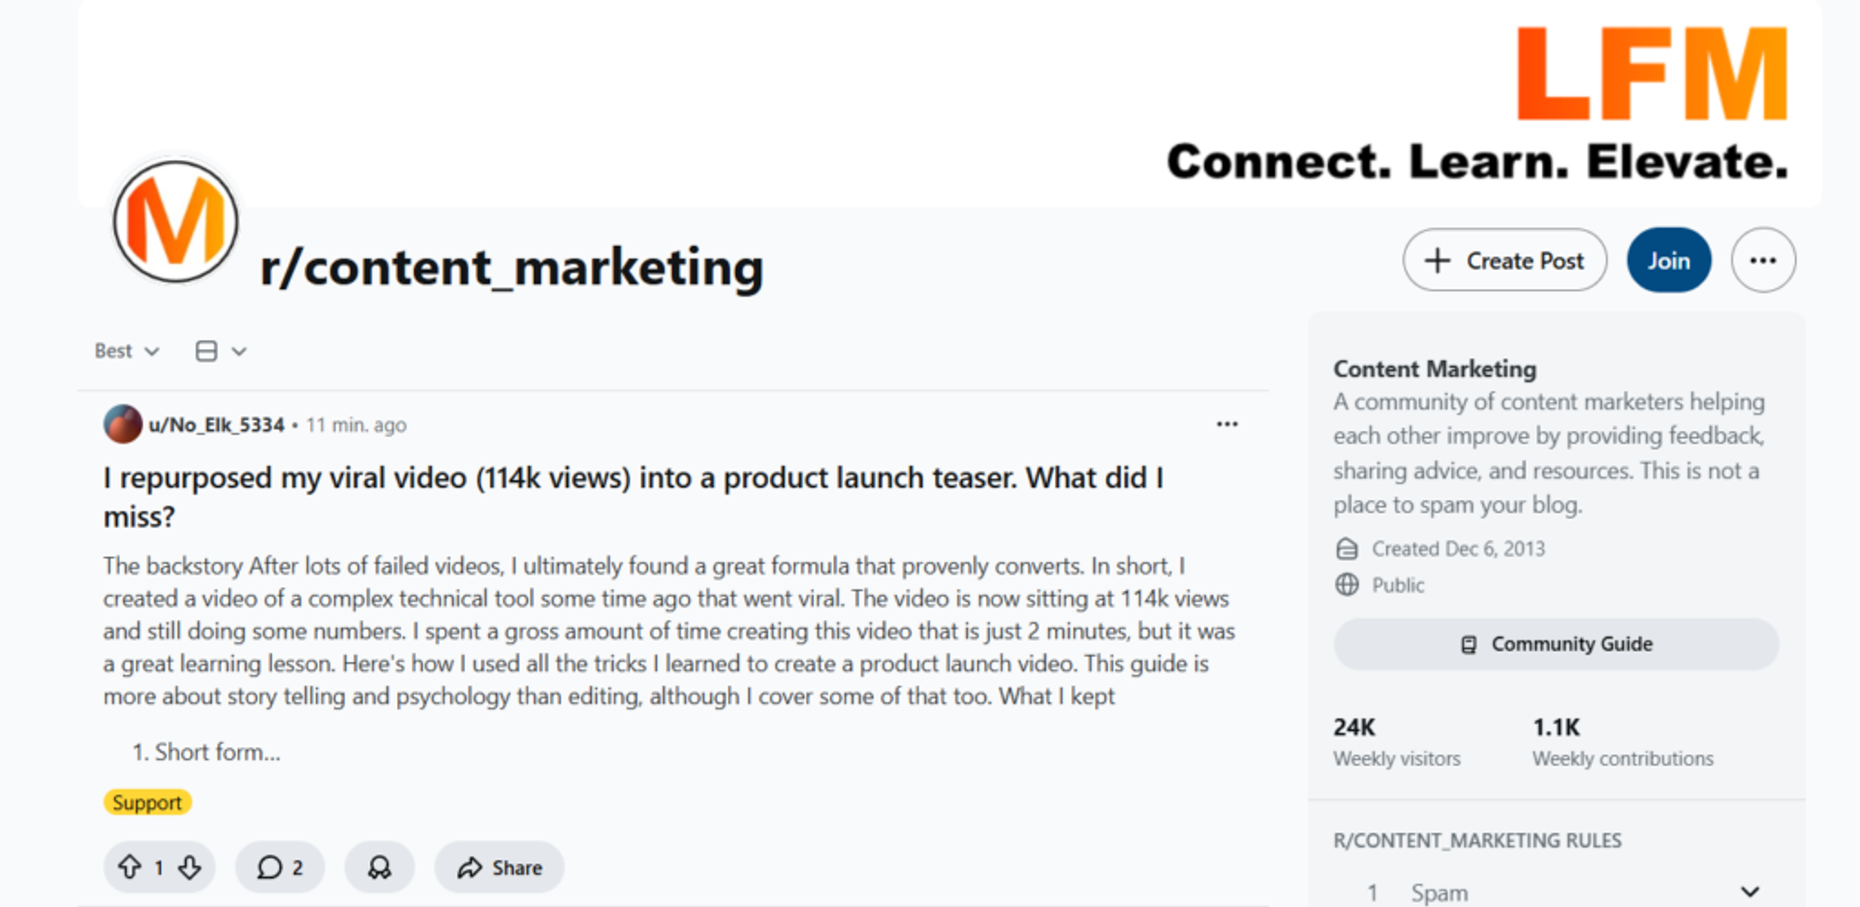Open the post's 2 comments

280,867
